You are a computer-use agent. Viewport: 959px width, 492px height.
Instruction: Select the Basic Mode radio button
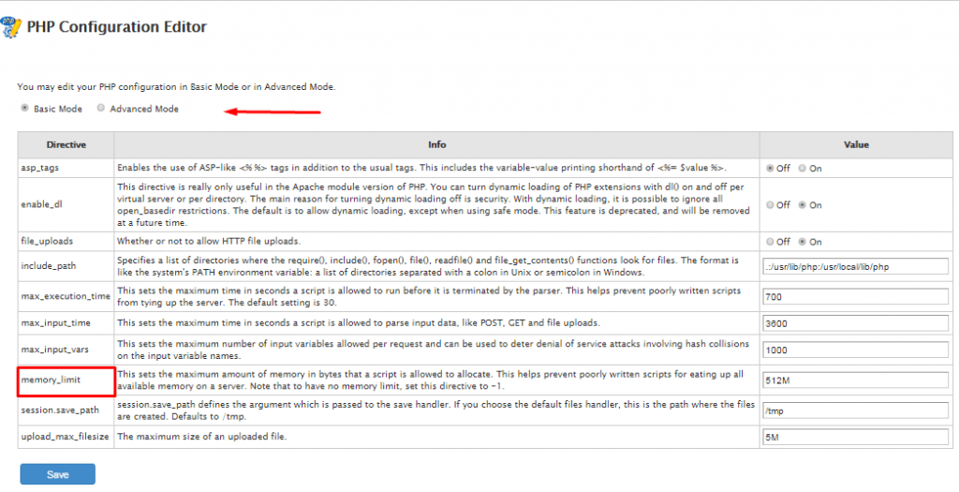[25, 109]
